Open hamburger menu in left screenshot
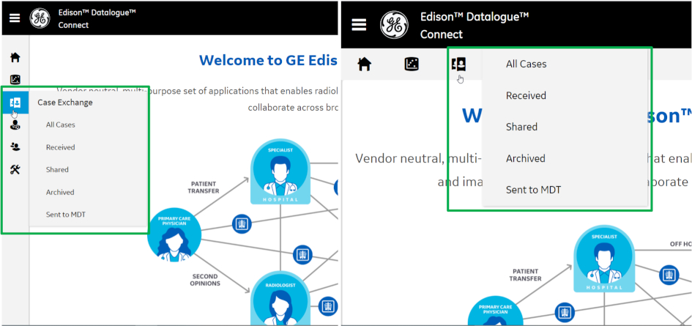The width and height of the screenshot is (692, 326). [15, 18]
